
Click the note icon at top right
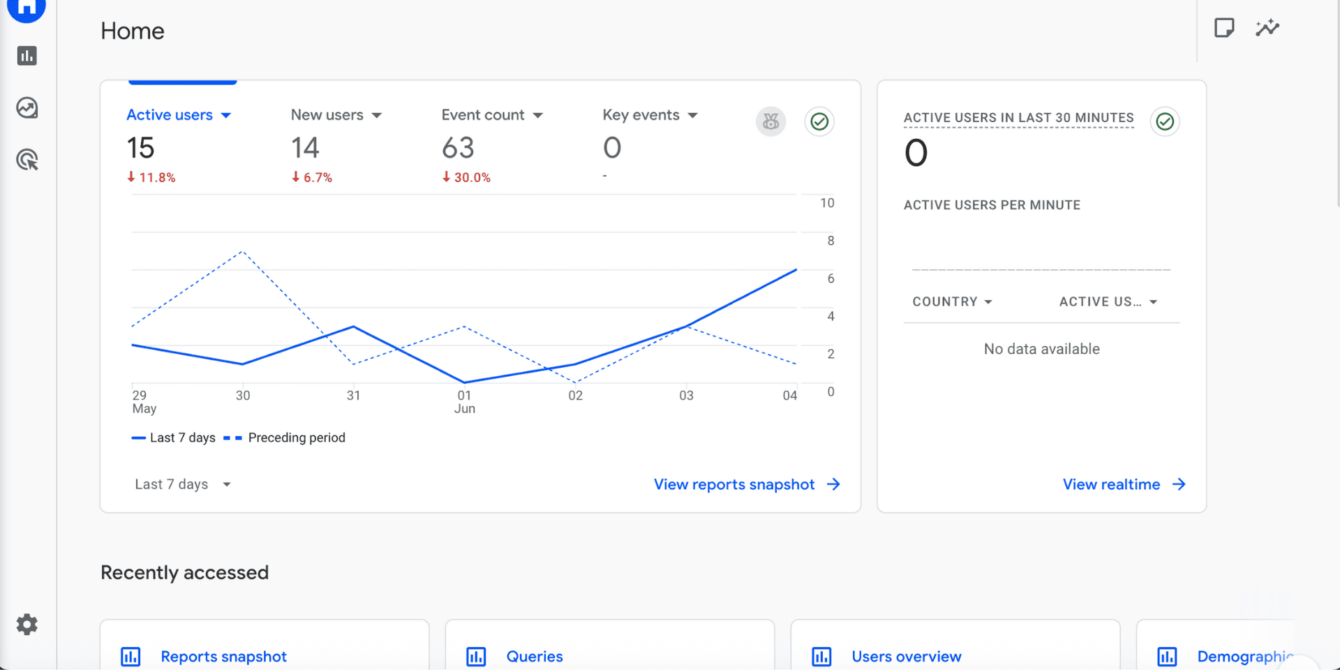point(1224,28)
